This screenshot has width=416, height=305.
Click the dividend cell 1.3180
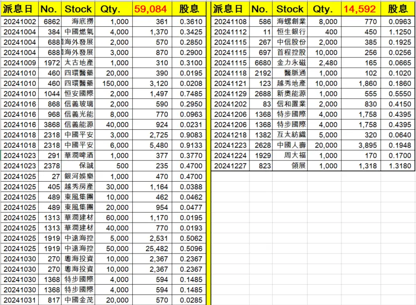point(398,166)
